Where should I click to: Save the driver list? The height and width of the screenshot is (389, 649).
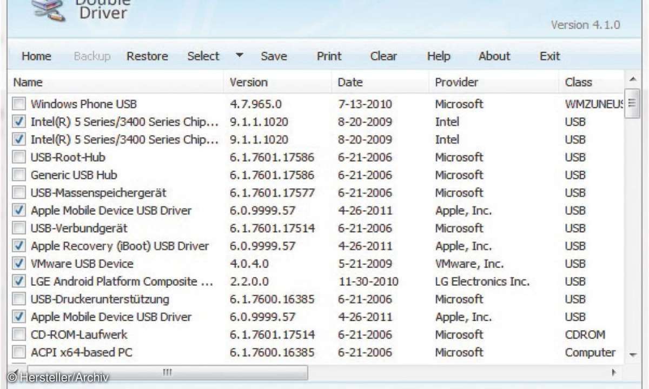(274, 56)
